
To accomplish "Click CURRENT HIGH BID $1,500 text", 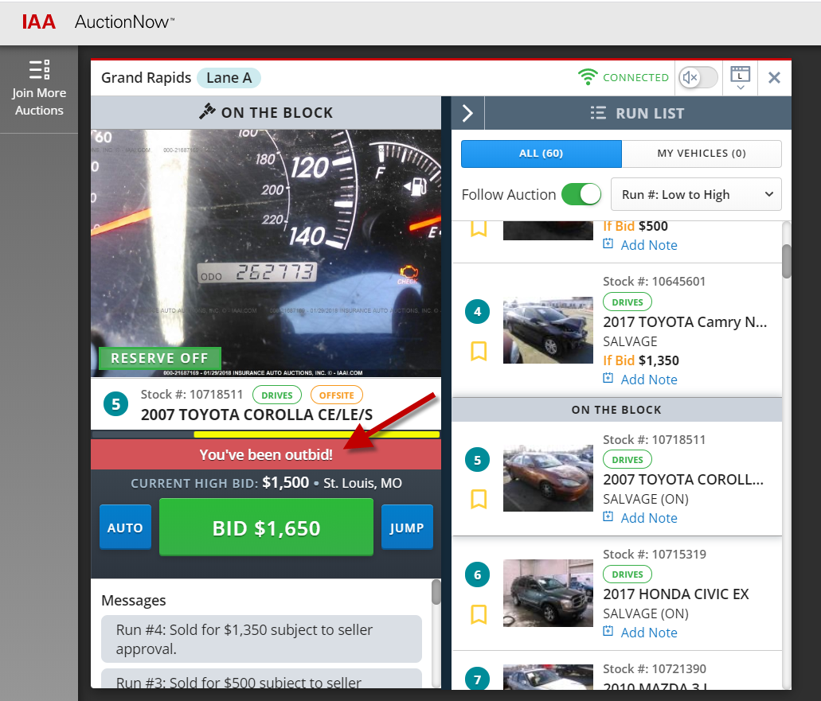I will pyautogui.click(x=220, y=483).
